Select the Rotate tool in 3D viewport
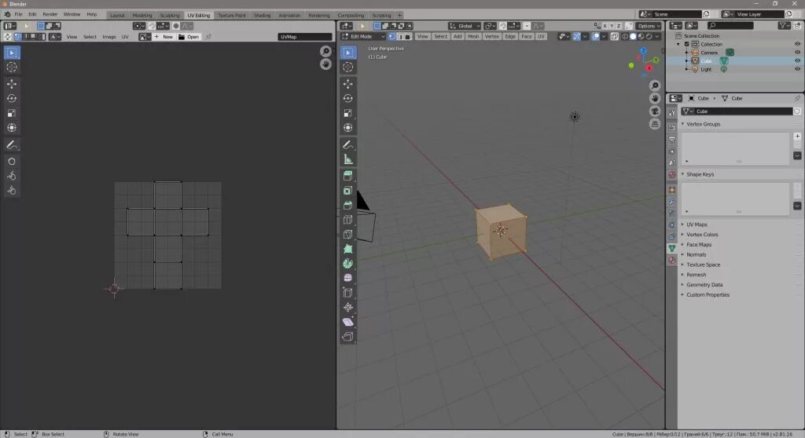Viewport: 805px width, 438px height. [348, 98]
